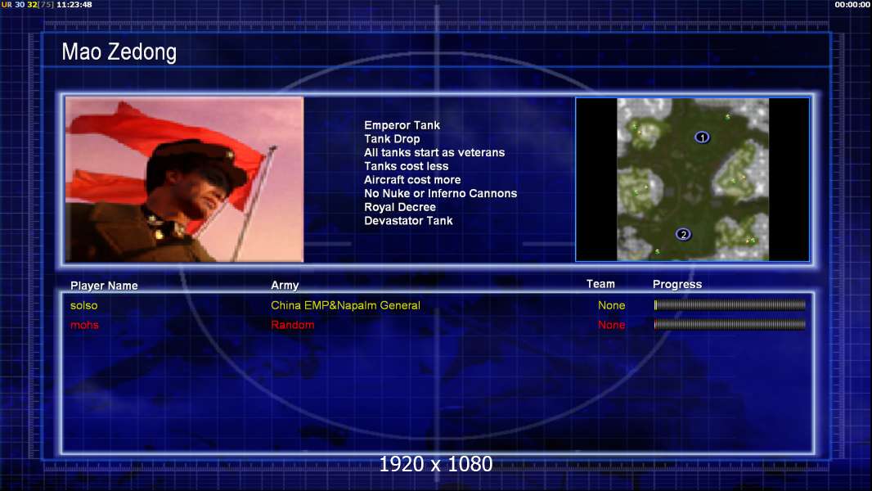This screenshot has height=491, width=872.
Task: Click start position marker 1 on minimap
Action: click(x=702, y=137)
